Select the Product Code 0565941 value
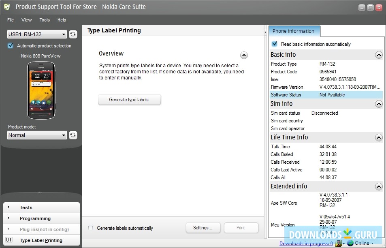The height and width of the screenshot is (248, 386). coord(328,72)
